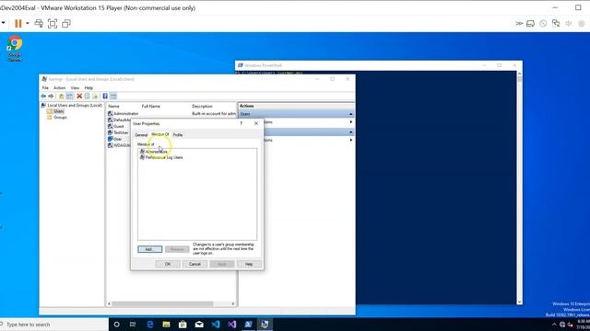590x331 pixels.
Task: Switch to Member Of tab in User Properties
Action: click(159, 134)
